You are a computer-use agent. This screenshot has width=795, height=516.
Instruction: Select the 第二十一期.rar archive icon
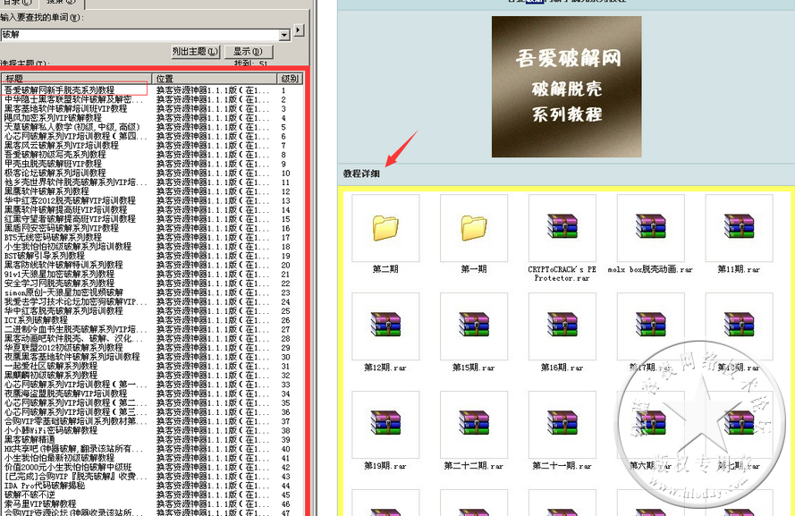(x=562, y=425)
